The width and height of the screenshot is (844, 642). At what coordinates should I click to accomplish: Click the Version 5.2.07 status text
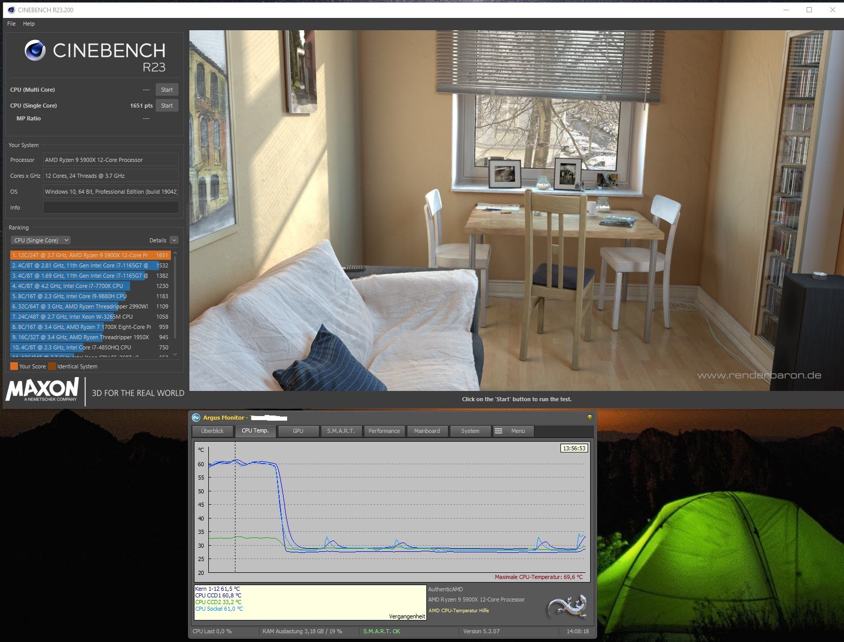(482, 631)
